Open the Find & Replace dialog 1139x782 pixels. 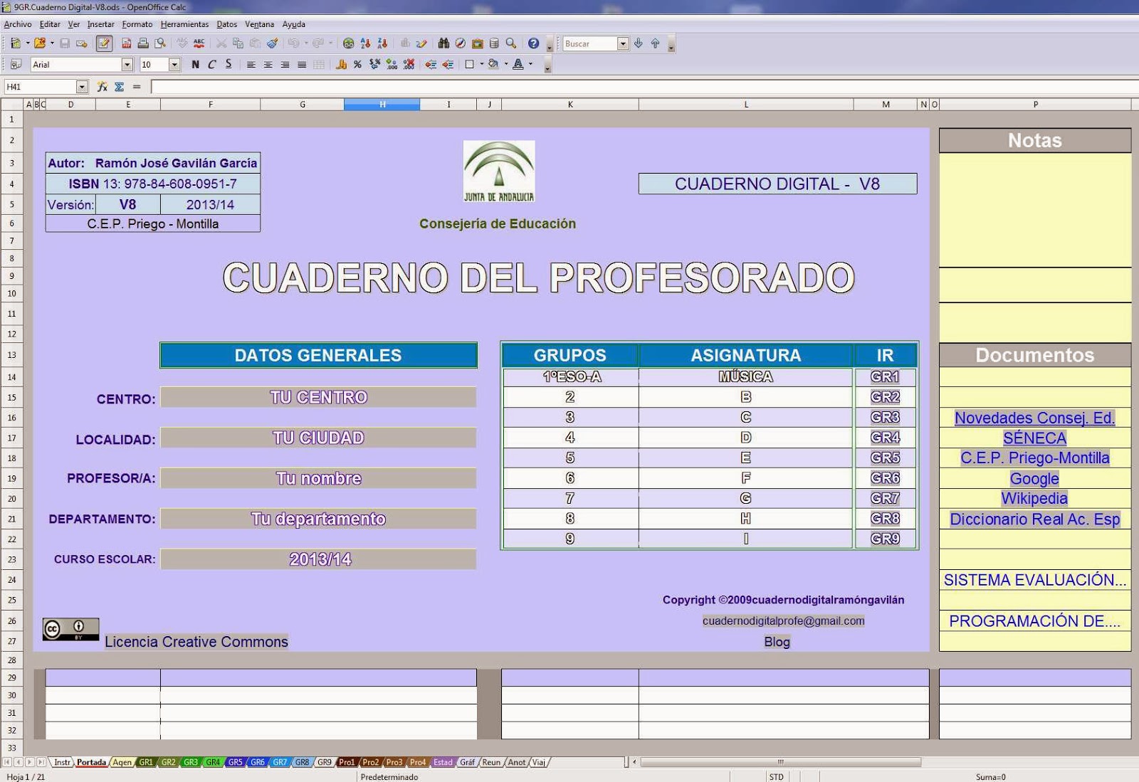tap(443, 43)
